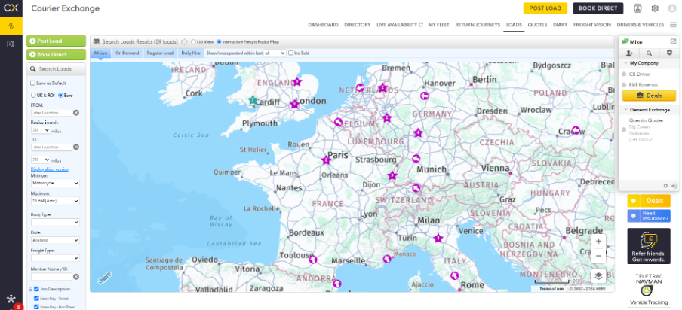
Task: Open the Maximum vehicle 13.6M dropdown
Action: [55, 201]
